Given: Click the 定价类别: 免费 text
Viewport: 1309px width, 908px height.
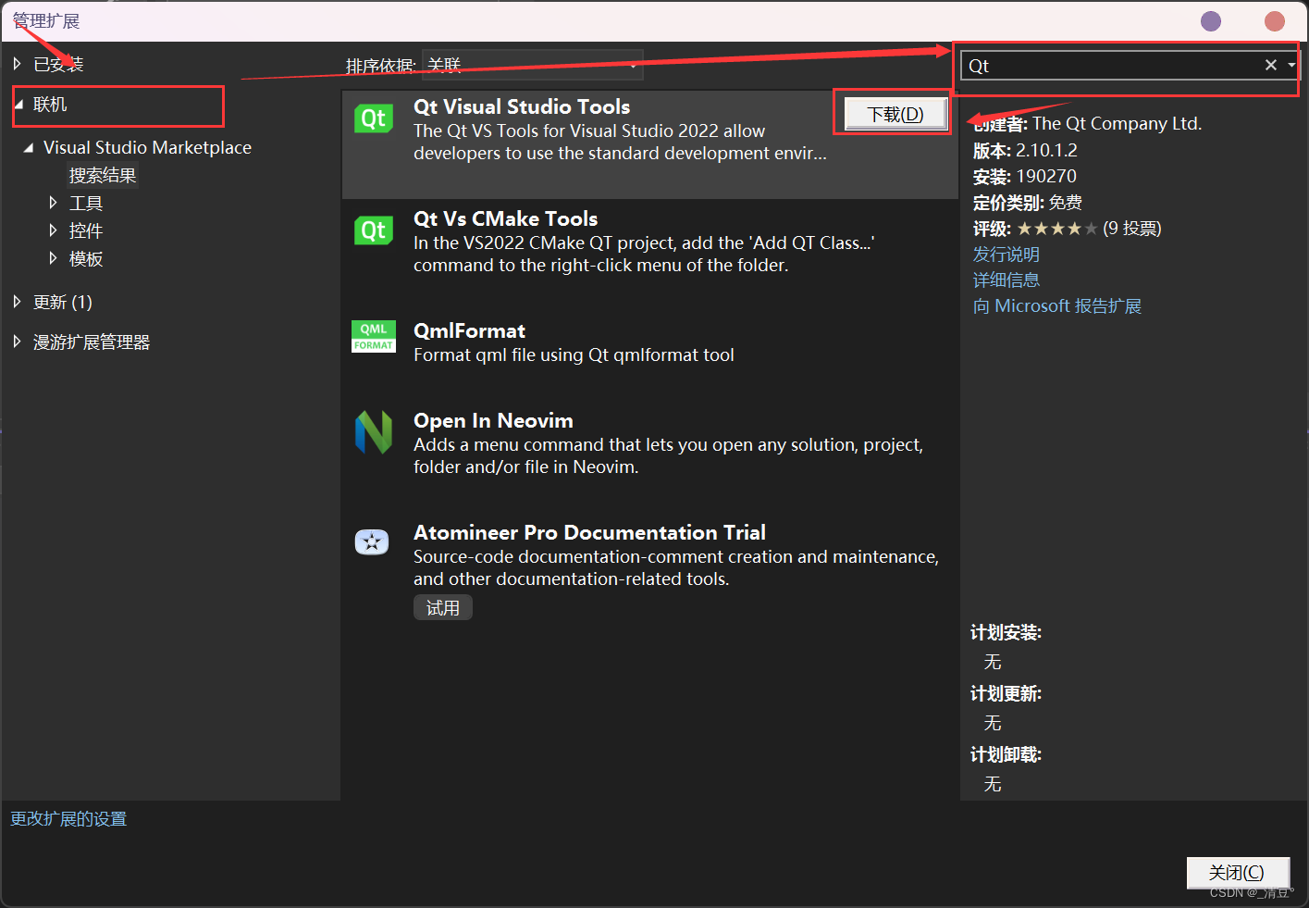Looking at the screenshot, I should tap(1028, 202).
